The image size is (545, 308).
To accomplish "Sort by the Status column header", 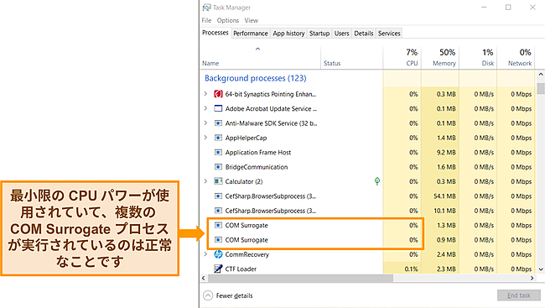I will [332, 63].
